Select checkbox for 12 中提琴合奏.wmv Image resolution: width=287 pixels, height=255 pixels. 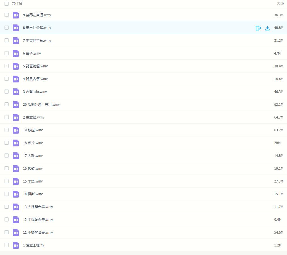pyautogui.click(x=7, y=219)
